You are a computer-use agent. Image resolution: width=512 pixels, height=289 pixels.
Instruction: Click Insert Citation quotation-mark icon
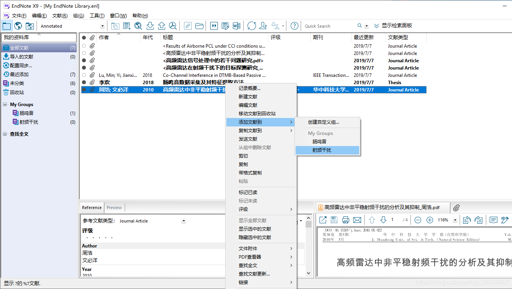click(214, 26)
